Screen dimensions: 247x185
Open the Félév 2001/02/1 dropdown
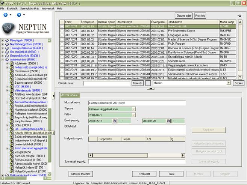133,115
